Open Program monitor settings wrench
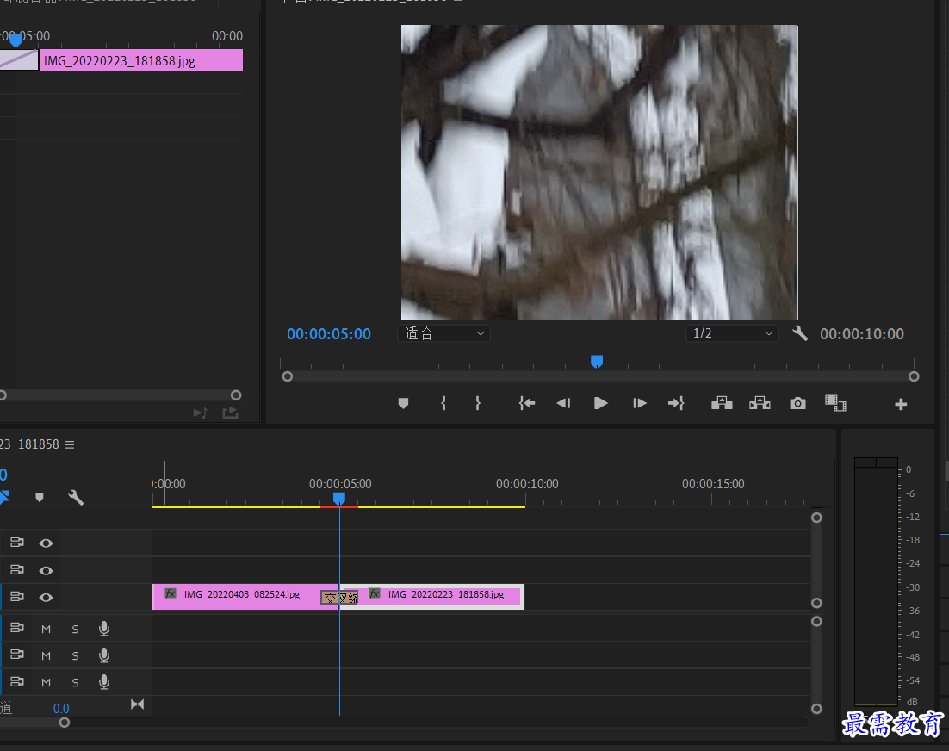The width and height of the screenshot is (949, 751). tap(800, 333)
